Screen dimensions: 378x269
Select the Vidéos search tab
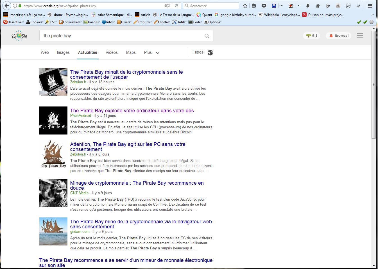112,52
